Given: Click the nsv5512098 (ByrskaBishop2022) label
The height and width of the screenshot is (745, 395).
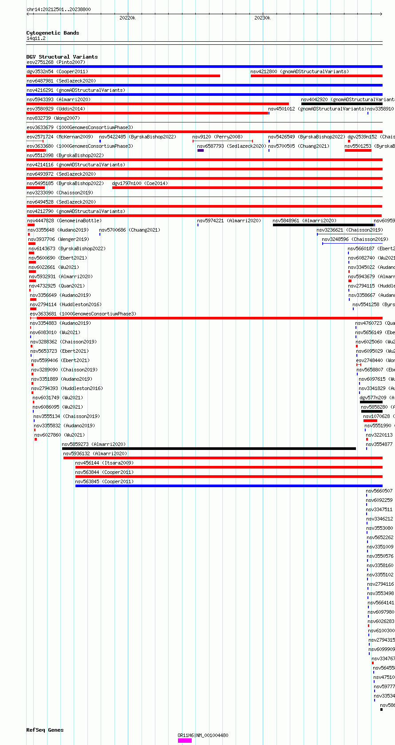Looking at the screenshot, I should click(65, 155).
